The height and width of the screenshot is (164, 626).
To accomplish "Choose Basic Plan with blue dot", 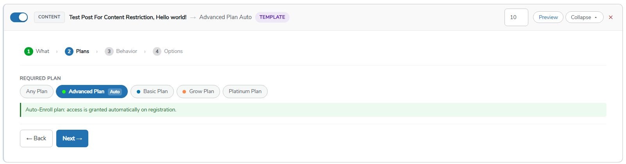I will (x=152, y=92).
